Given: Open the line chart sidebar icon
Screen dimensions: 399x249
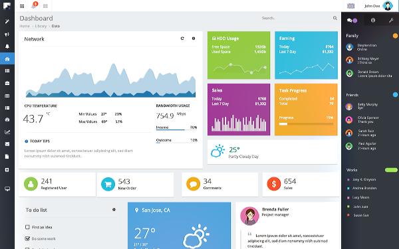Looking at the screenshot, I should point(7,132).
